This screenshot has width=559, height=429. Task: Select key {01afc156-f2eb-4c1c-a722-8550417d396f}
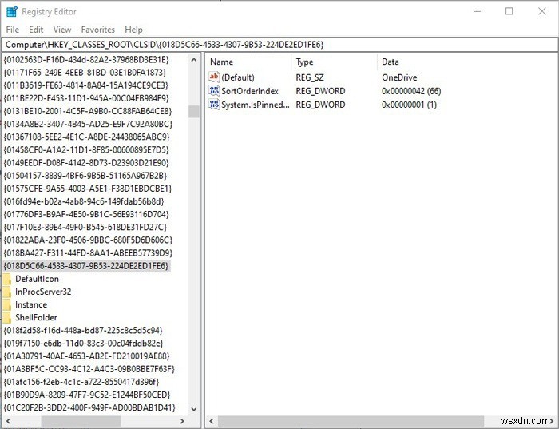click(81, 382)
